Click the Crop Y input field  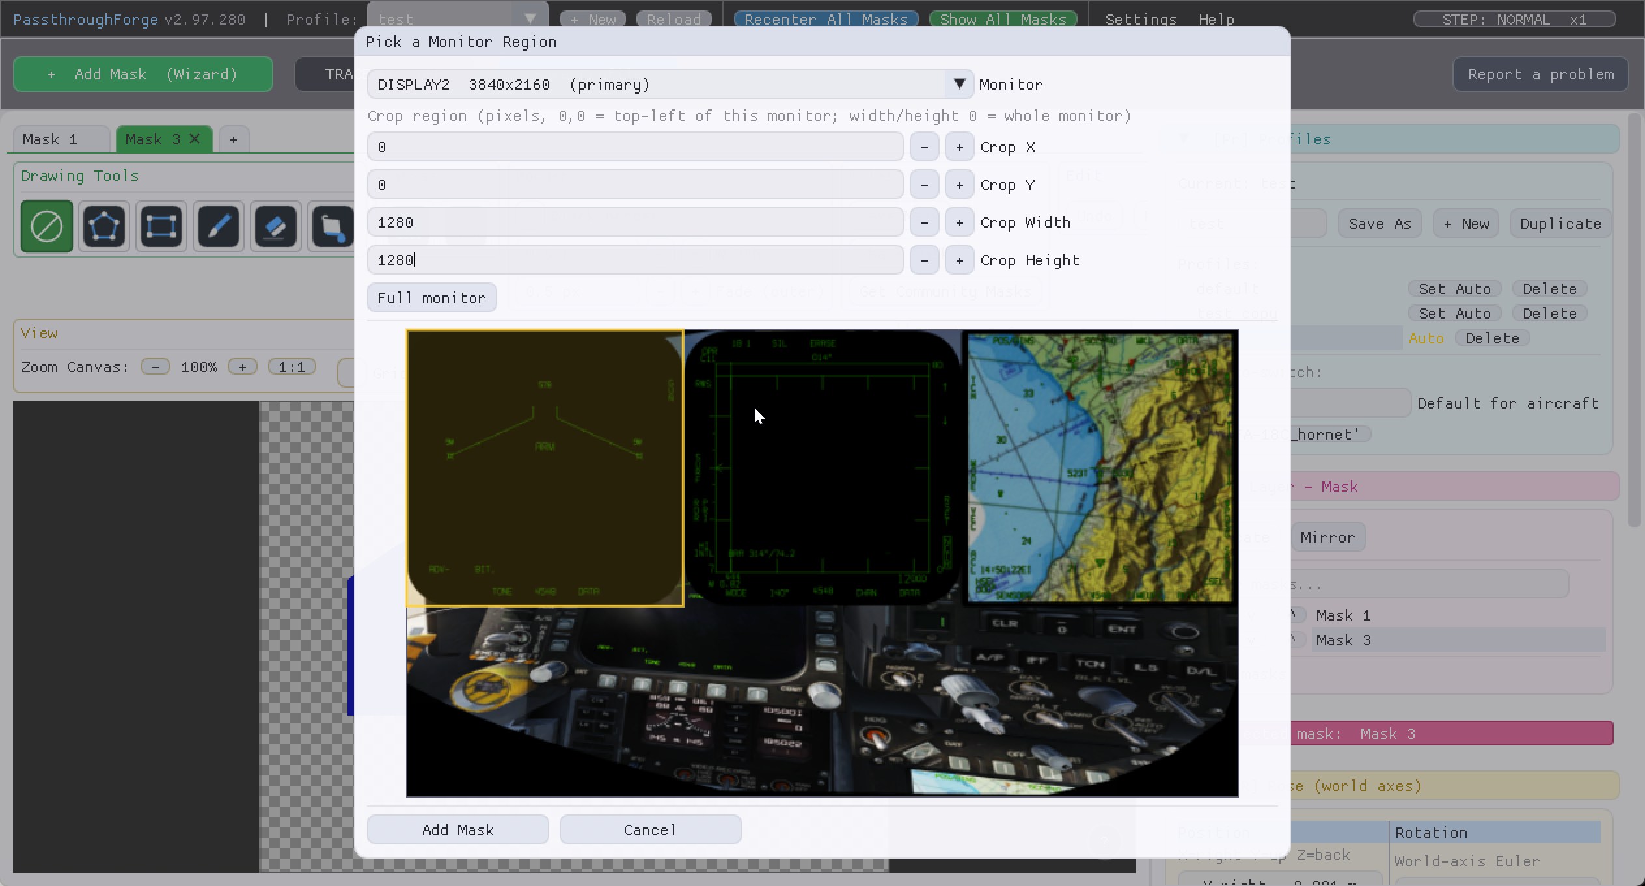pyautogui.click(x=635, y=185)
